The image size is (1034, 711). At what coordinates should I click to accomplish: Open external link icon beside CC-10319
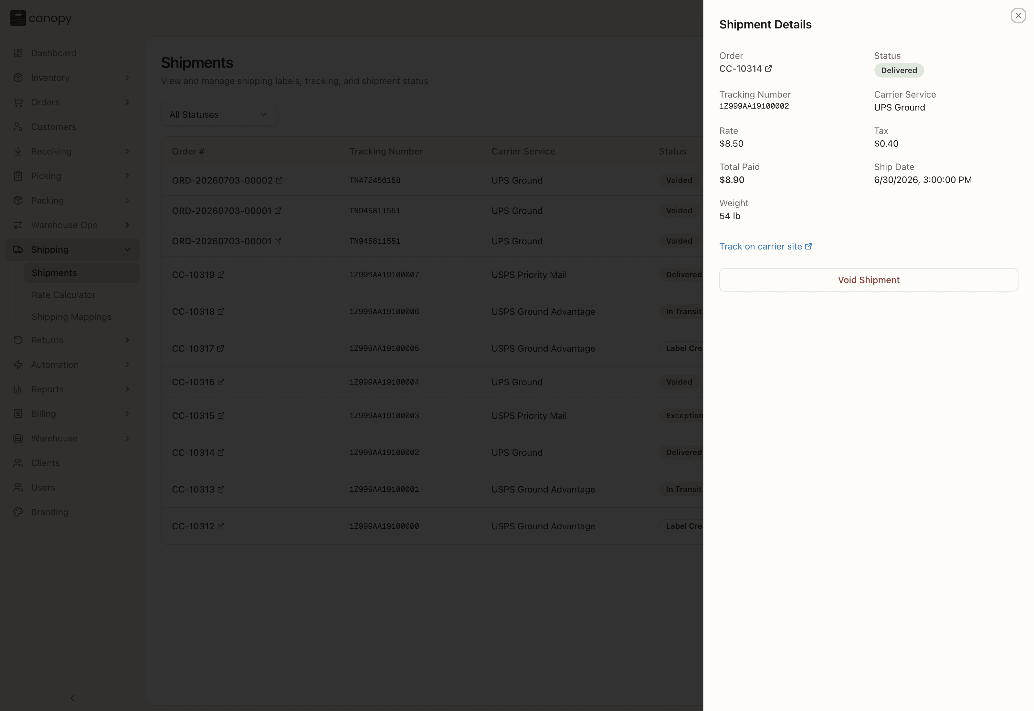[x=221, y=275]
